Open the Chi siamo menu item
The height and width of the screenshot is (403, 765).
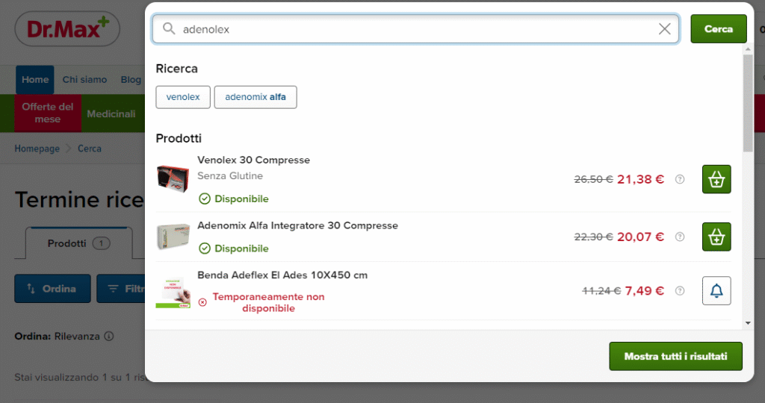pyautogui.click(x=84, y=80)
